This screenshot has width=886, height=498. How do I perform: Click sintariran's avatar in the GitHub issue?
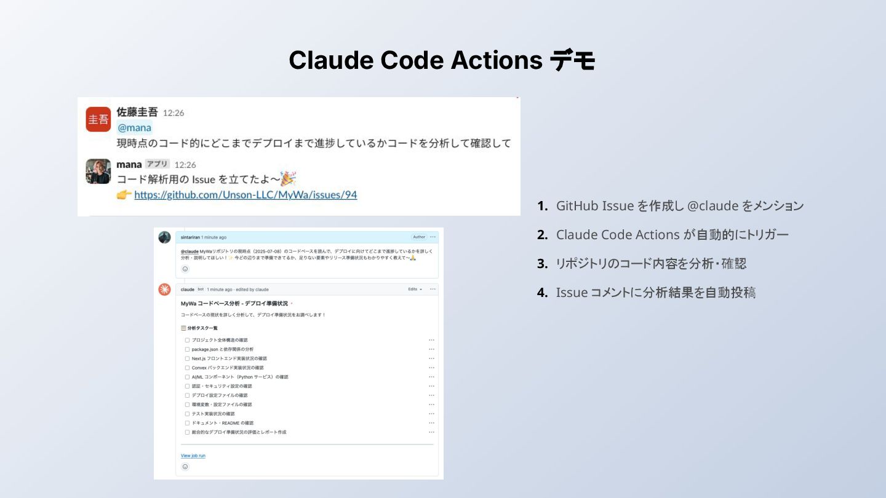coord(164,237)
